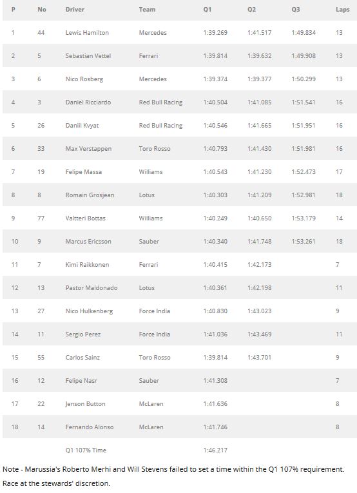Select Kimi Raikkonen driver name
The image size is (357, 493).
click(x=87, y=265)
